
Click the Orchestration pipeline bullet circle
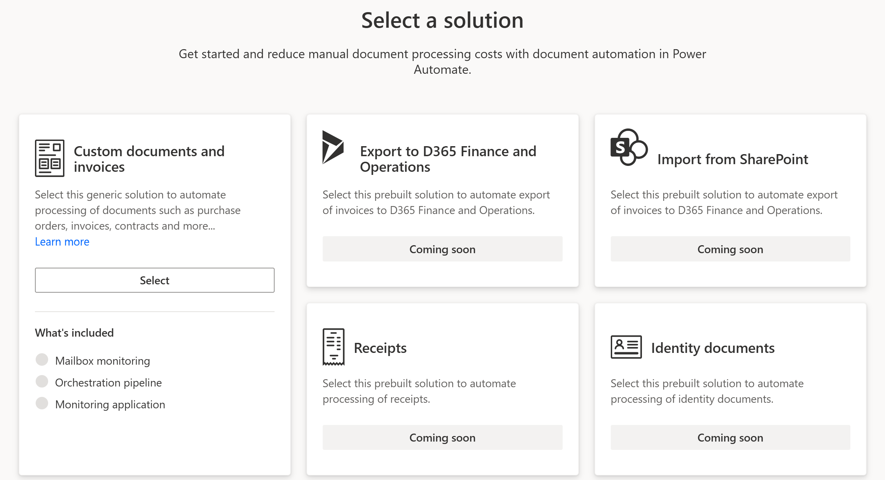(x=42, y=381)
